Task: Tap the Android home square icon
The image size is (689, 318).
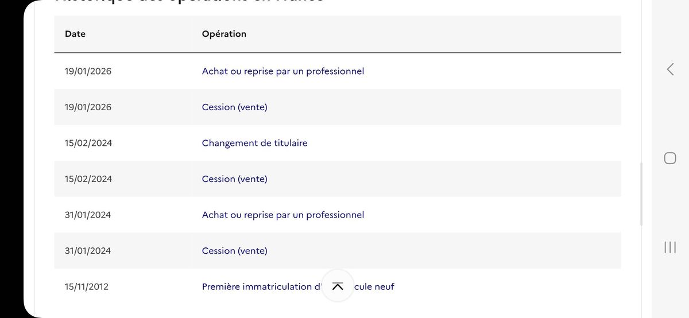Action: pos(670,158)
